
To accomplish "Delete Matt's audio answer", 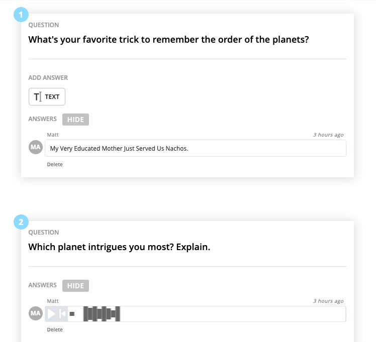I will (55, 330).
